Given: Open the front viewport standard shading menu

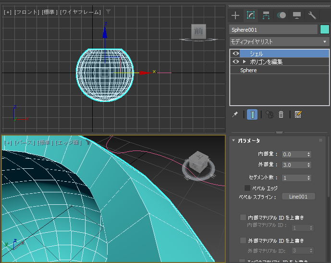Looking at the screenshot, I should click(x=49, y=12).
